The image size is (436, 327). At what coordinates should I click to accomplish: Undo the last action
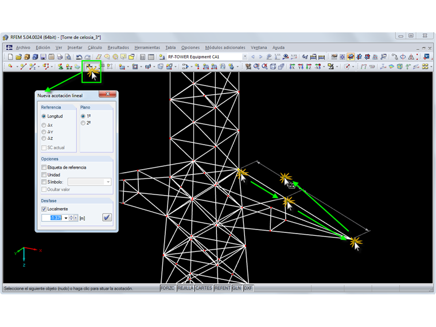click(79, 57)
